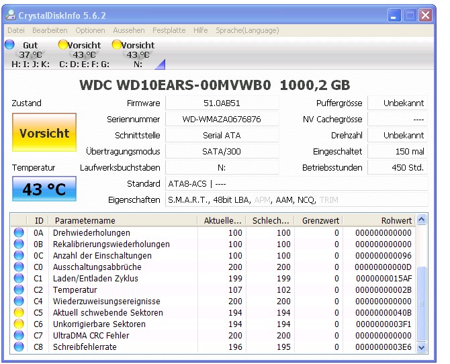Select the Ausschaltungsabbrüche row

pyautogui.click(x=213, y=267)
